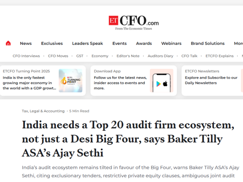243x182 pixels.
Task: Expand the More menu
Action: (x=239, y=43)
